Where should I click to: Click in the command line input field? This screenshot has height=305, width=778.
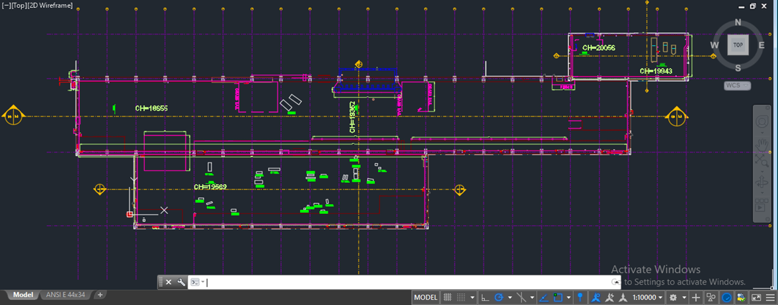tap(397, 283)
